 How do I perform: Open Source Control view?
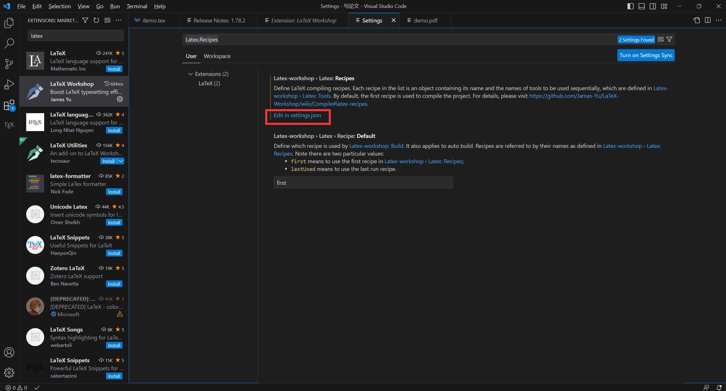click(9, 64)
